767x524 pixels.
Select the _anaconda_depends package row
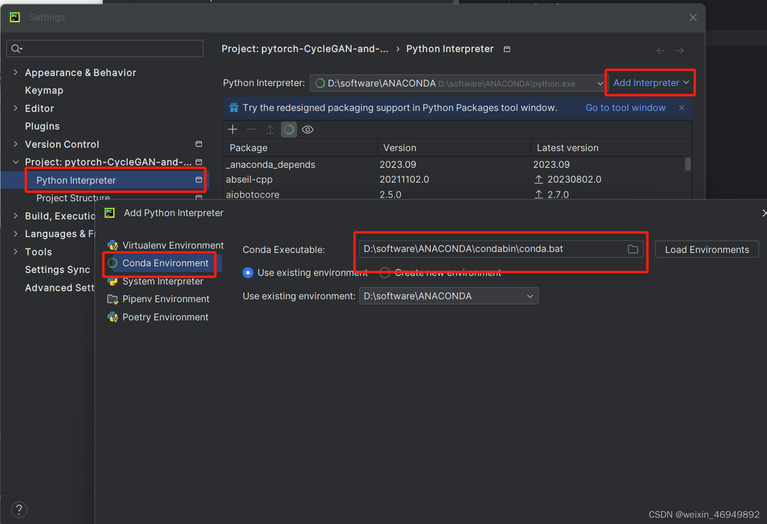click(455, 164)
